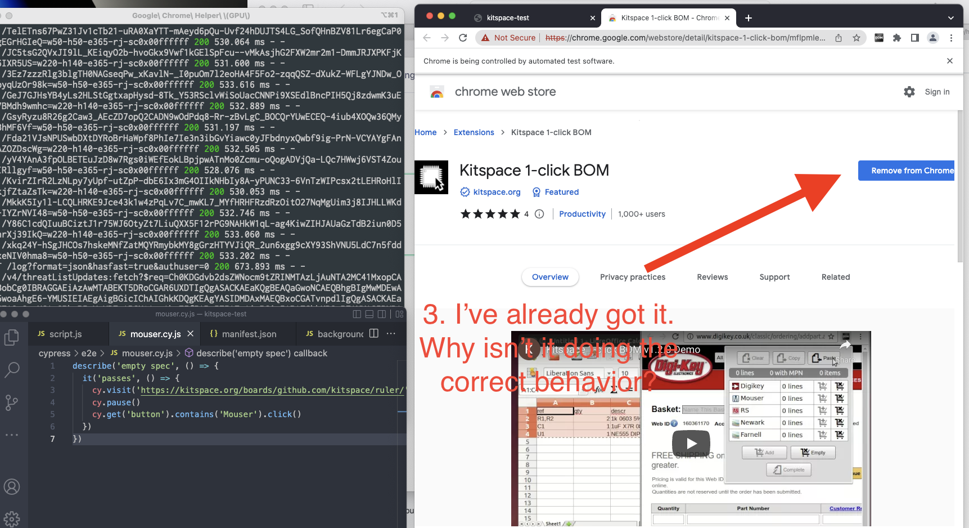Click the cy.pause() line in editor
Screen dimensions: 969x528
pyautogui.click(x=116, y=402)
